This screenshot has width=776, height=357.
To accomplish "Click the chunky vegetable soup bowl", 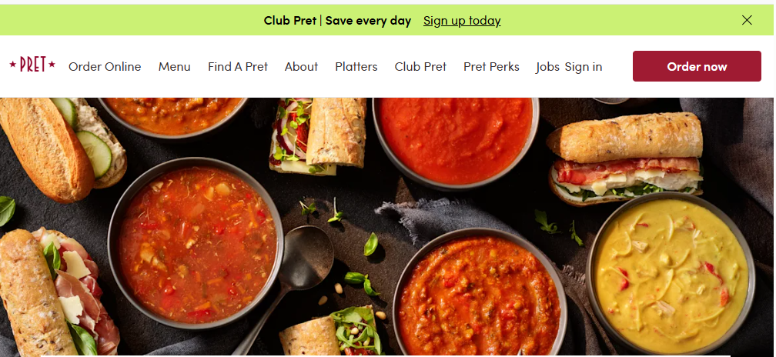I will [x=196, y=243].
